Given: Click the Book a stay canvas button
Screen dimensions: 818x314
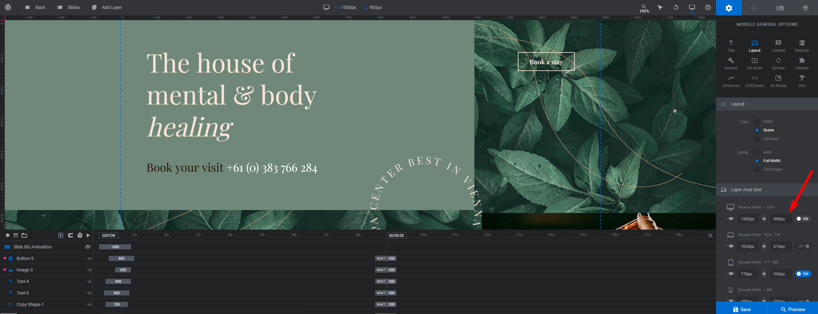Looking at the screenshot, I should point(546,62).
